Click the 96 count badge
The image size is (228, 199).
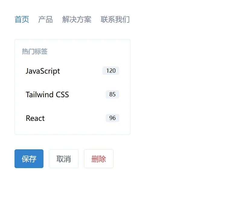[x=112, y=118]
